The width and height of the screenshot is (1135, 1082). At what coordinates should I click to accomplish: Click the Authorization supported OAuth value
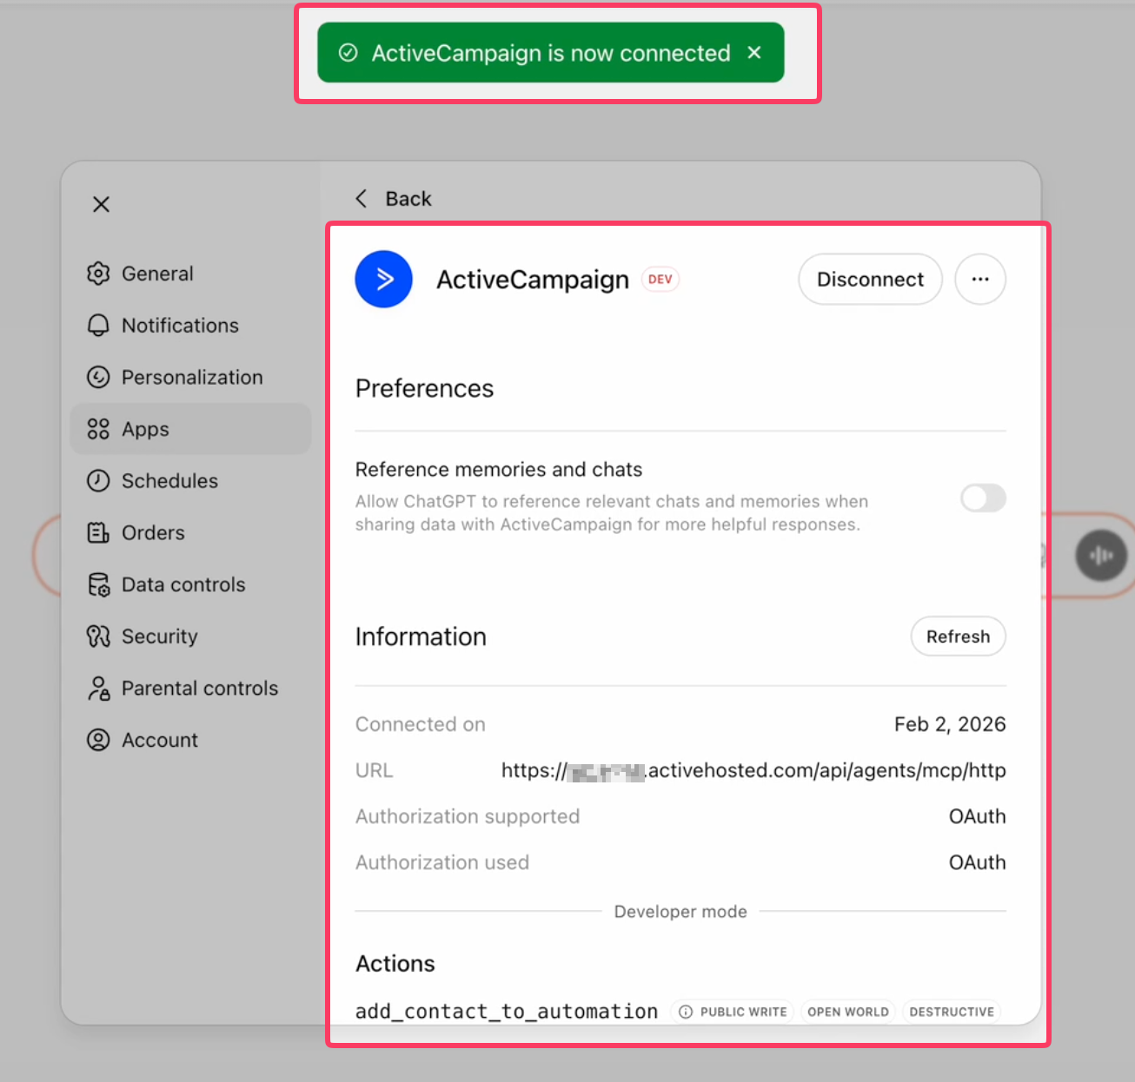coord(977,816)
